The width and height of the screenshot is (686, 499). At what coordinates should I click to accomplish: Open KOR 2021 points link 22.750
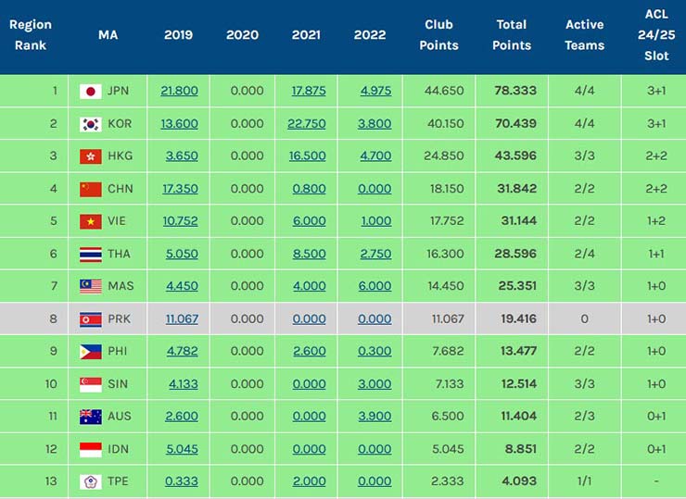(x=307, y=124)
